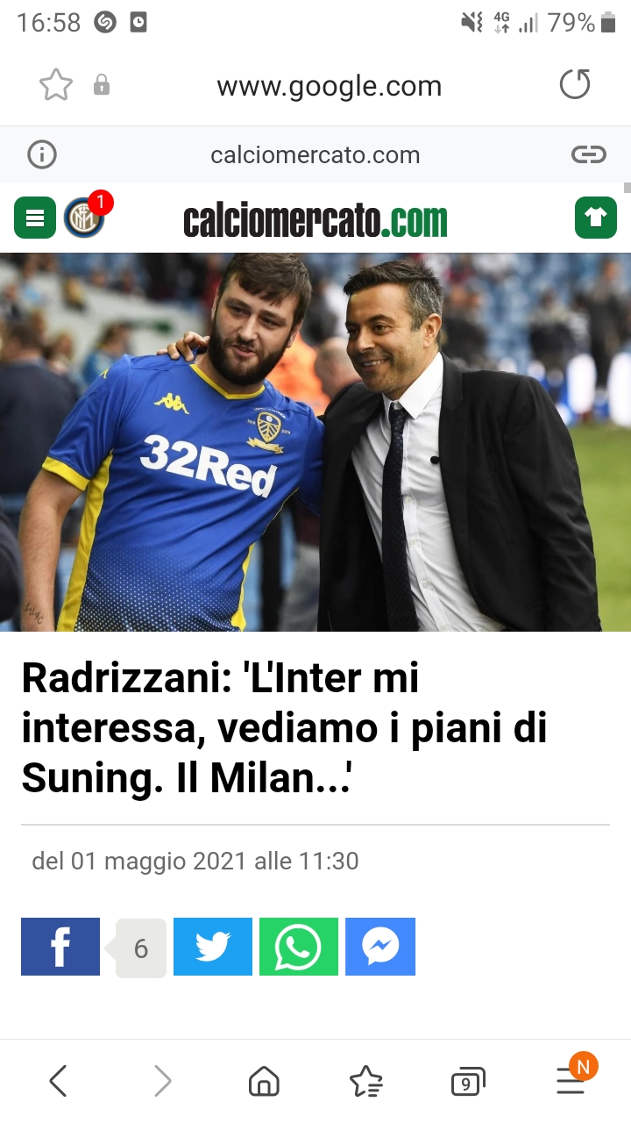
Task: Show the 9 open tabs
Action: 467,1083
